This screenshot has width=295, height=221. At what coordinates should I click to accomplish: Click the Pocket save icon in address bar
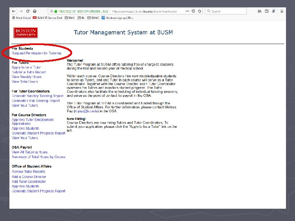click(x=193, y=11)
